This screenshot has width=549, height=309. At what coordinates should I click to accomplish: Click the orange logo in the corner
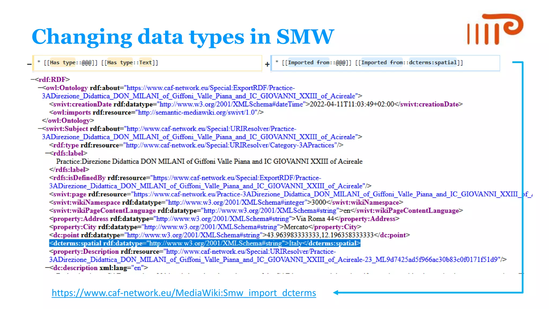pyautogui.click(x=495, y=29)
